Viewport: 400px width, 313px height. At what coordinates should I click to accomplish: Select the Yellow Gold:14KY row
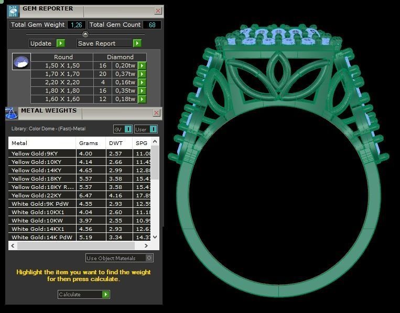(x=80, y=170)
